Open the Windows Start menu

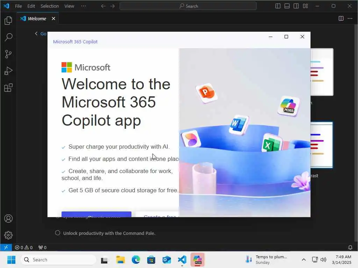click(x=11, y=260)
